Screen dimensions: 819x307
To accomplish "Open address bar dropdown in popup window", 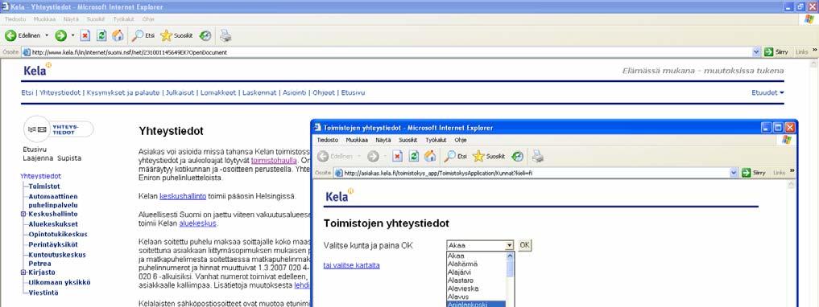I will pyautogui.click(x=734, y=173).
